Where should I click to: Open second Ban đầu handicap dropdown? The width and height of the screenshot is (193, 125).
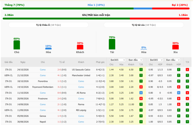tap(173, 60)
